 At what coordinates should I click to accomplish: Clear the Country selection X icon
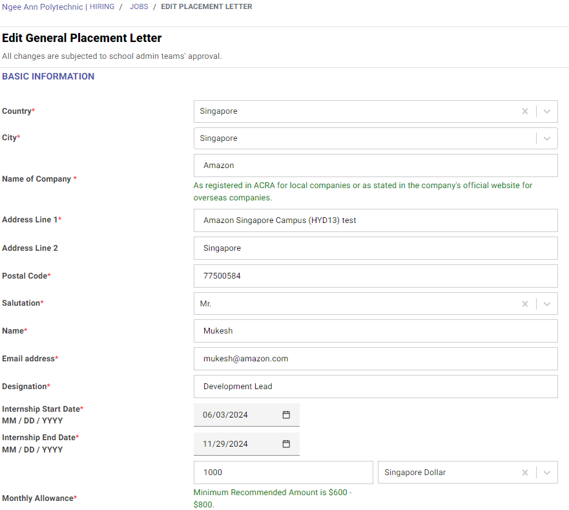pos(525,111)
